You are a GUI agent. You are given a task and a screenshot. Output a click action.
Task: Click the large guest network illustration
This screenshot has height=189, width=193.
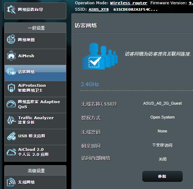pyautogui.click(x=100, y=56)
